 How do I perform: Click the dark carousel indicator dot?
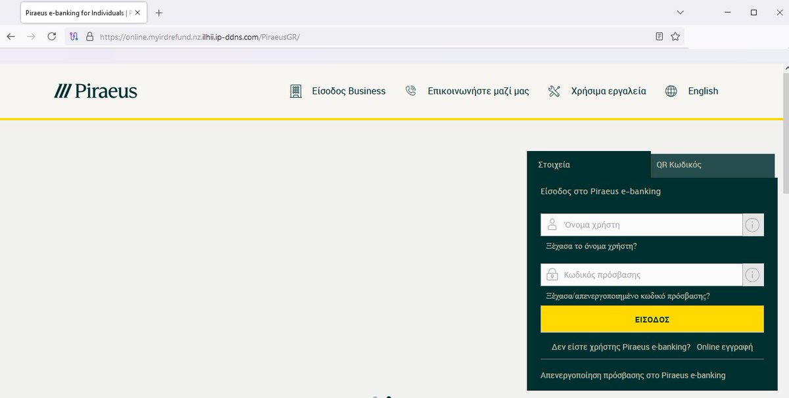pyautogui.click(x=389, y=397)
